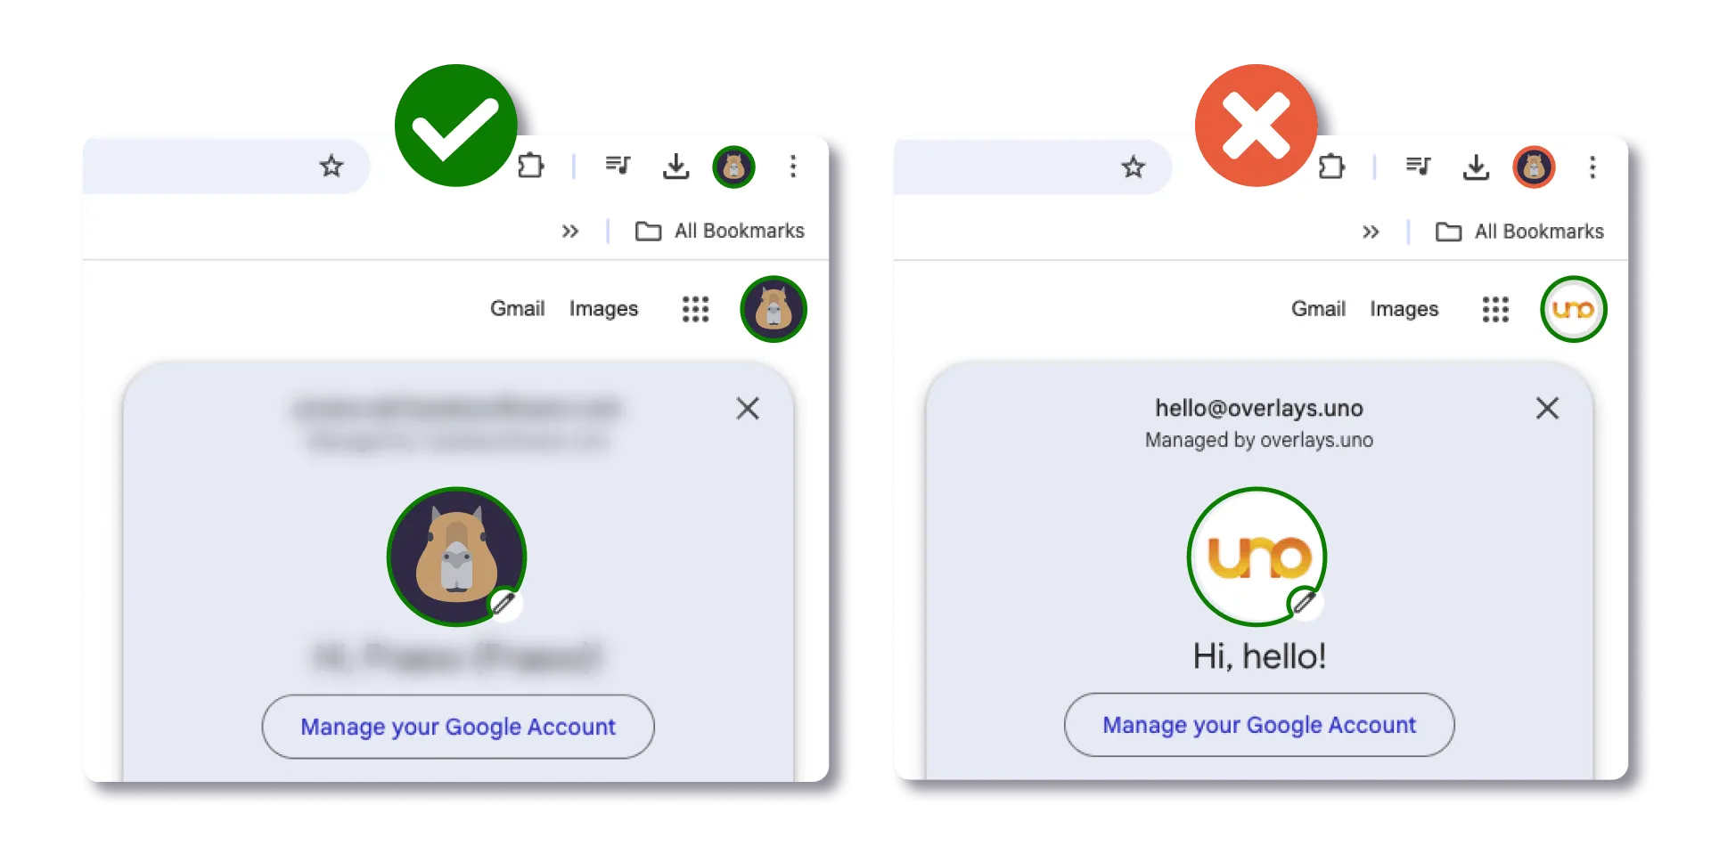Open All Bookmarks folder in left browser
The width and height of the screenshot is (1711, 846).
click(x=720, y=232)
